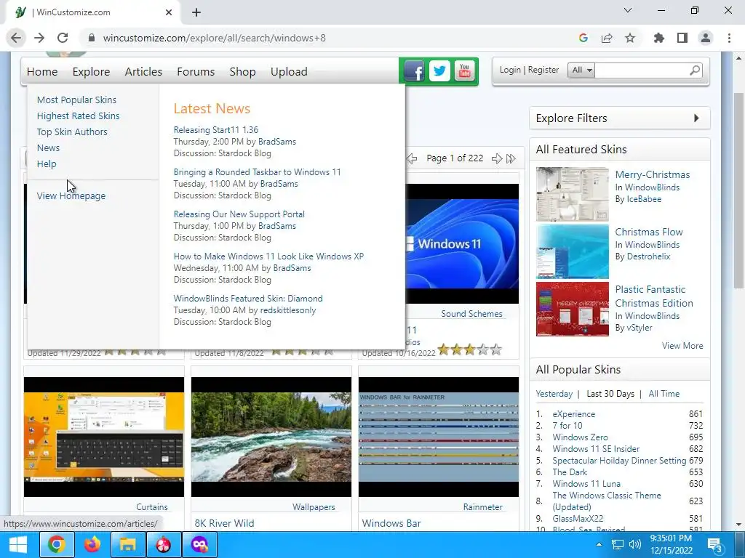
Task: Click the search magnifier icon
Action: (695, 70)
